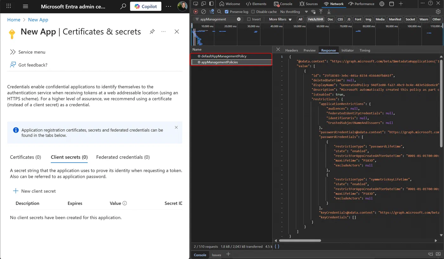444x259 pixels.
Task: Open the Federated credentials (0) tab
Action: point(123,157)
